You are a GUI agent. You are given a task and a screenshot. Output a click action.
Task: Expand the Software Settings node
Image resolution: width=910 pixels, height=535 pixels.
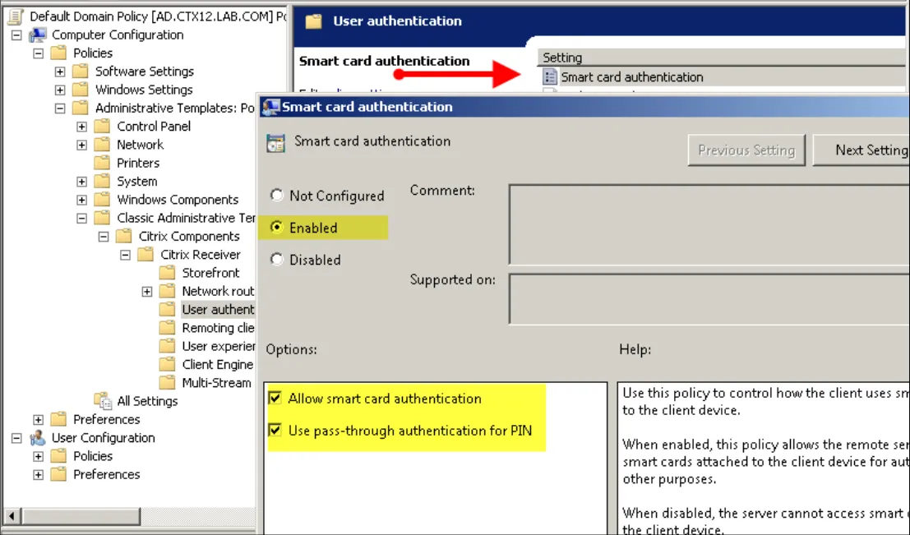pos(60,71)
